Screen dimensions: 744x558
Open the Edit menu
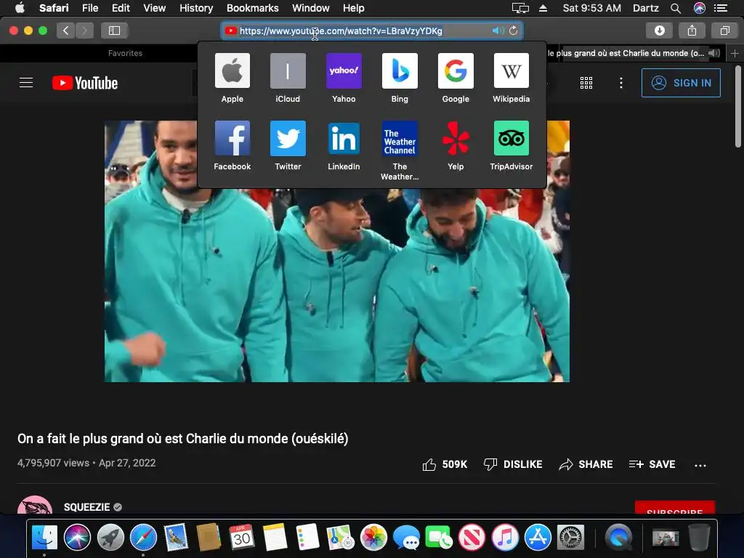point(121,8)
